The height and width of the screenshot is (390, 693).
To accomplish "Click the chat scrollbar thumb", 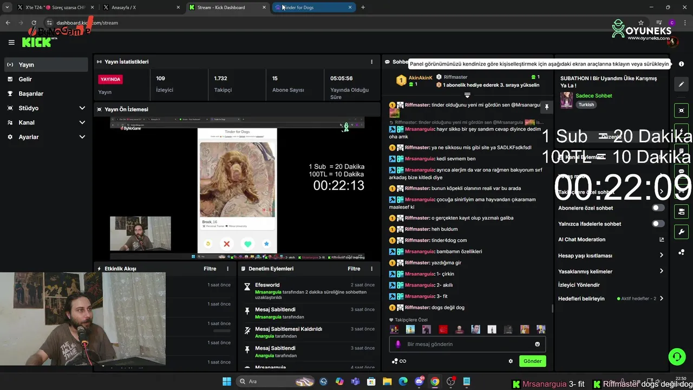I will pos(552,308).
